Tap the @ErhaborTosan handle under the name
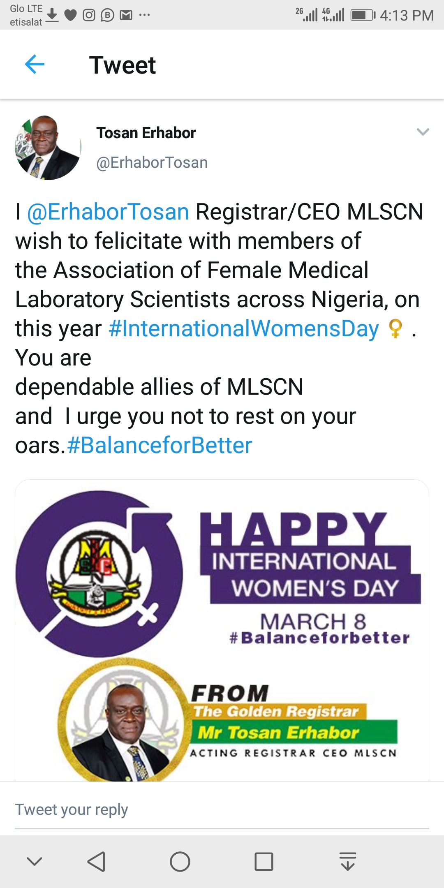 tap(152, 162)
